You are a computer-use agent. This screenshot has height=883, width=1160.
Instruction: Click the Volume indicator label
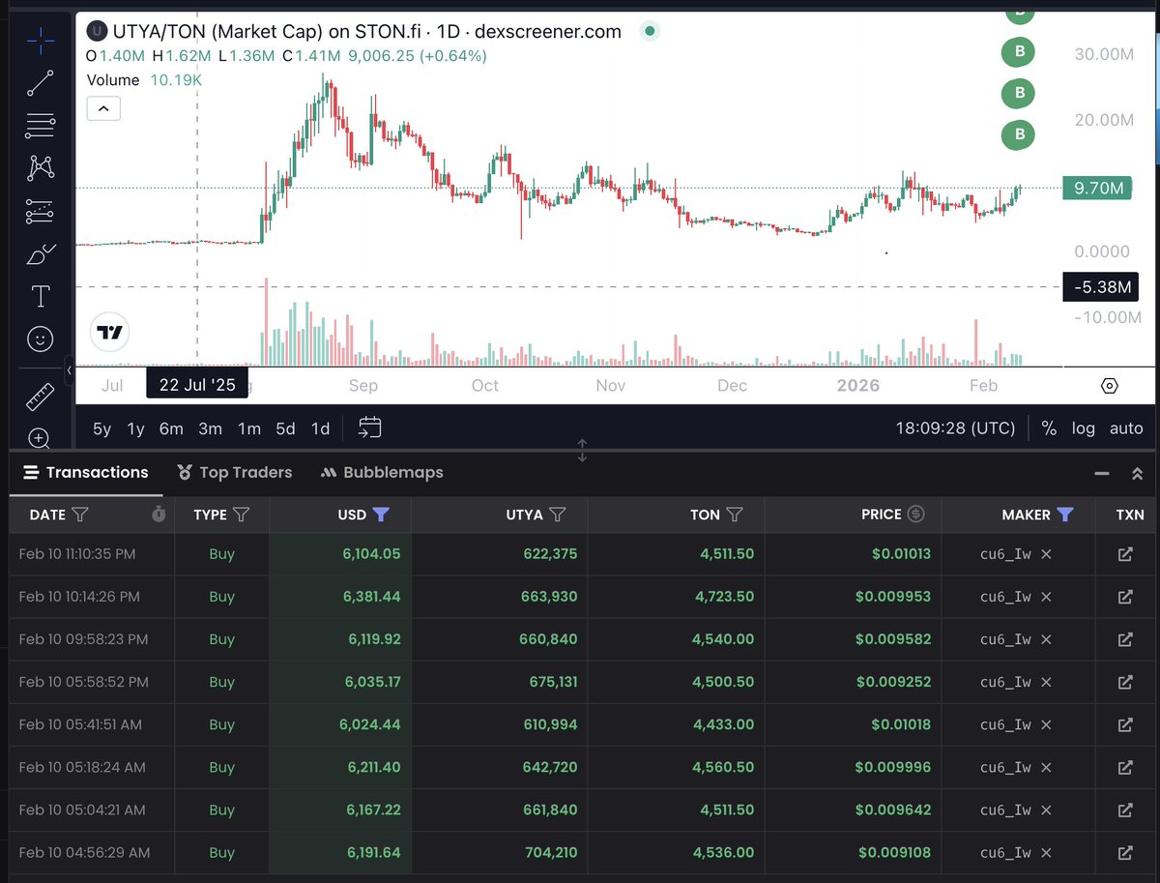[x=113, y=80]
